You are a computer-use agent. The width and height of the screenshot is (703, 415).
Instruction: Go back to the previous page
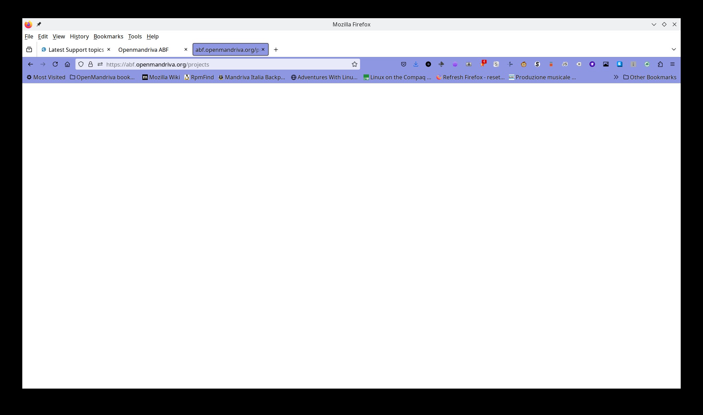[31, 64]
